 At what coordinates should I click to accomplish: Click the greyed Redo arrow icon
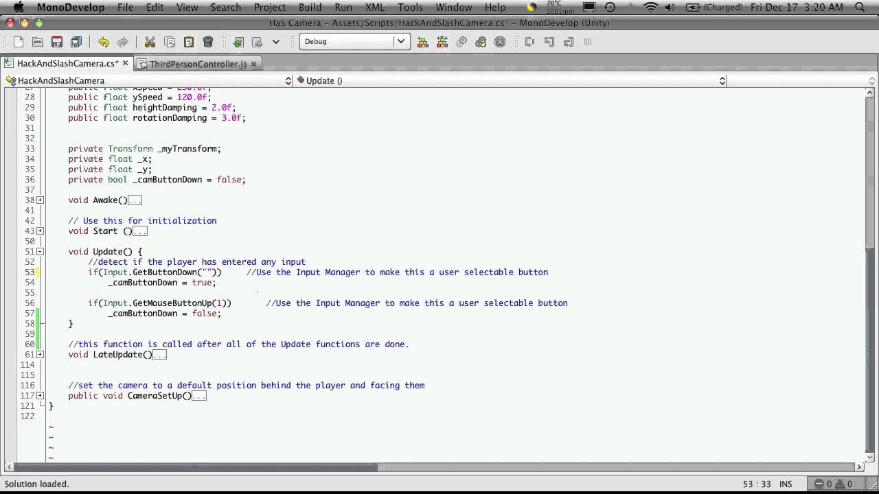click(123, 42)
